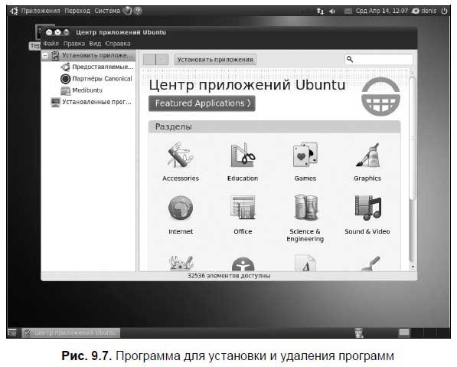The height and width of the screenshot is (367, 457).
Task: Click the software center shopping basket logo
Action: tap(380, 97)
